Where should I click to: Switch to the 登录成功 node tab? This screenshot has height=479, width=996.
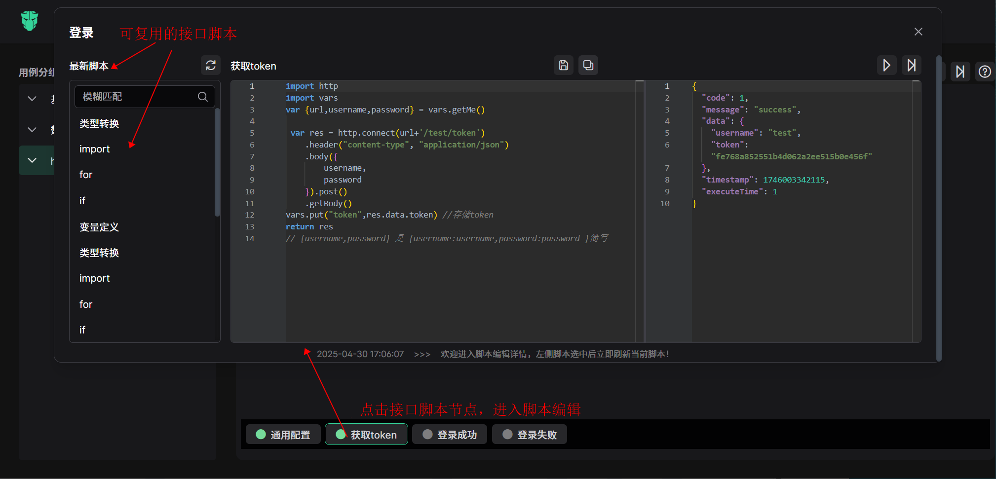click(450, 435)
